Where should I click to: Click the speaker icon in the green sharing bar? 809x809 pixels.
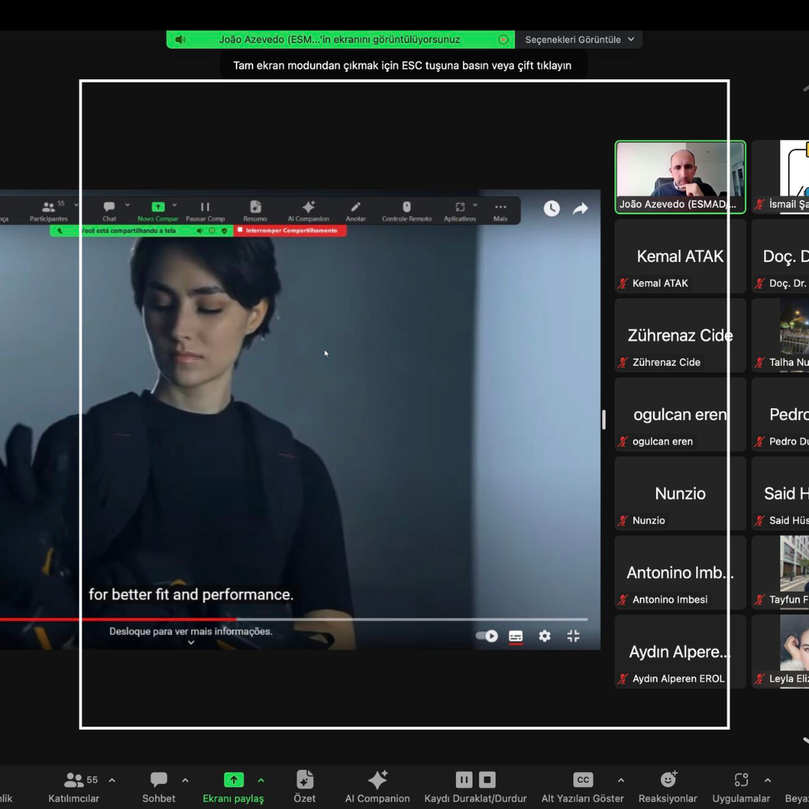coord(180,39)
